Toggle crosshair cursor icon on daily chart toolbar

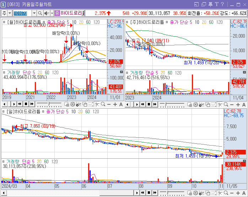point(220,193)
